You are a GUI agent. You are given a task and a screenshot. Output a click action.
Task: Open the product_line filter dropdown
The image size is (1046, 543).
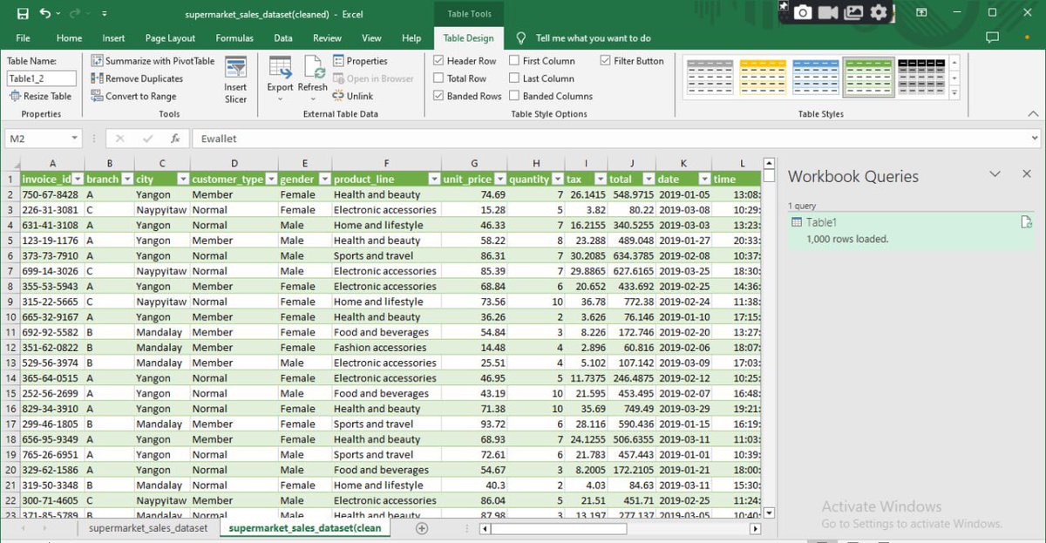pos(435,179)
